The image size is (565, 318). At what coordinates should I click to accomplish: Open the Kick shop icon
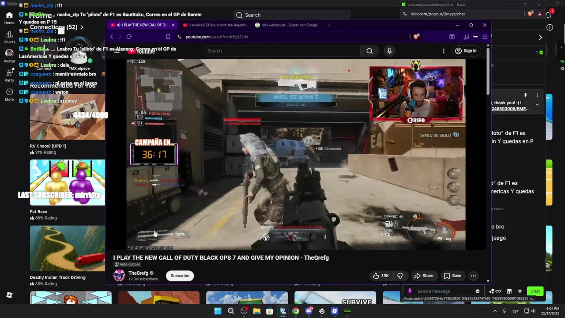[x=509, y=291]
